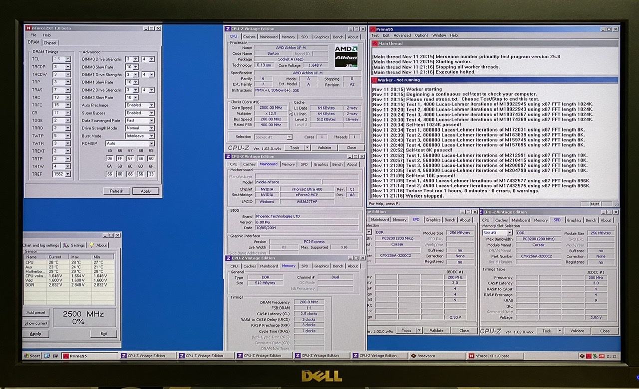Open the Settings tab in 8rdavcore
The image size is (639, 389).
click(x=74, y=245)
